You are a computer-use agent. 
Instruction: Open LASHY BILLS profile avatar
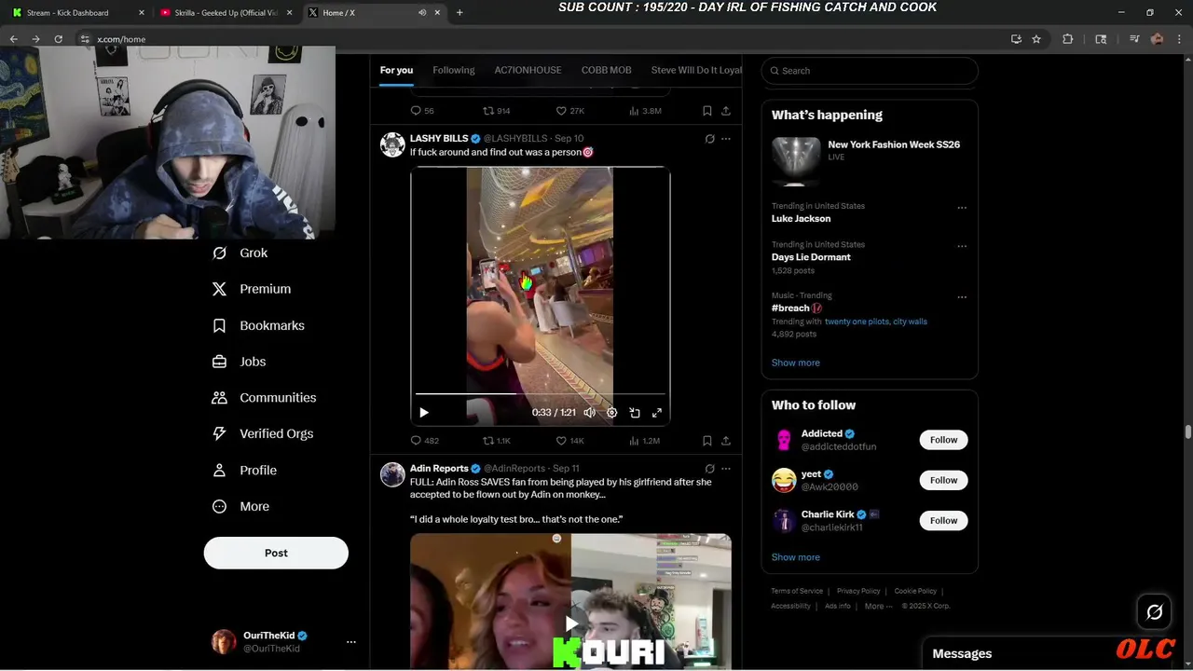(x=392, y=144)
